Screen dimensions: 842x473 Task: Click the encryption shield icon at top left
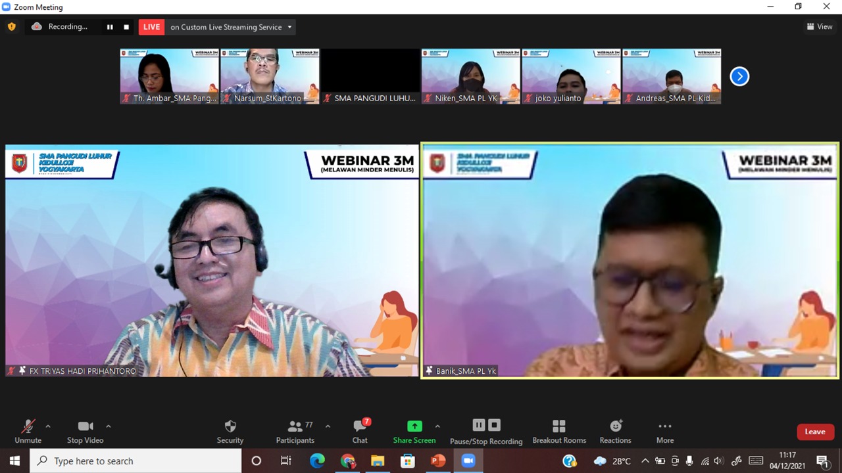[11, 27]
